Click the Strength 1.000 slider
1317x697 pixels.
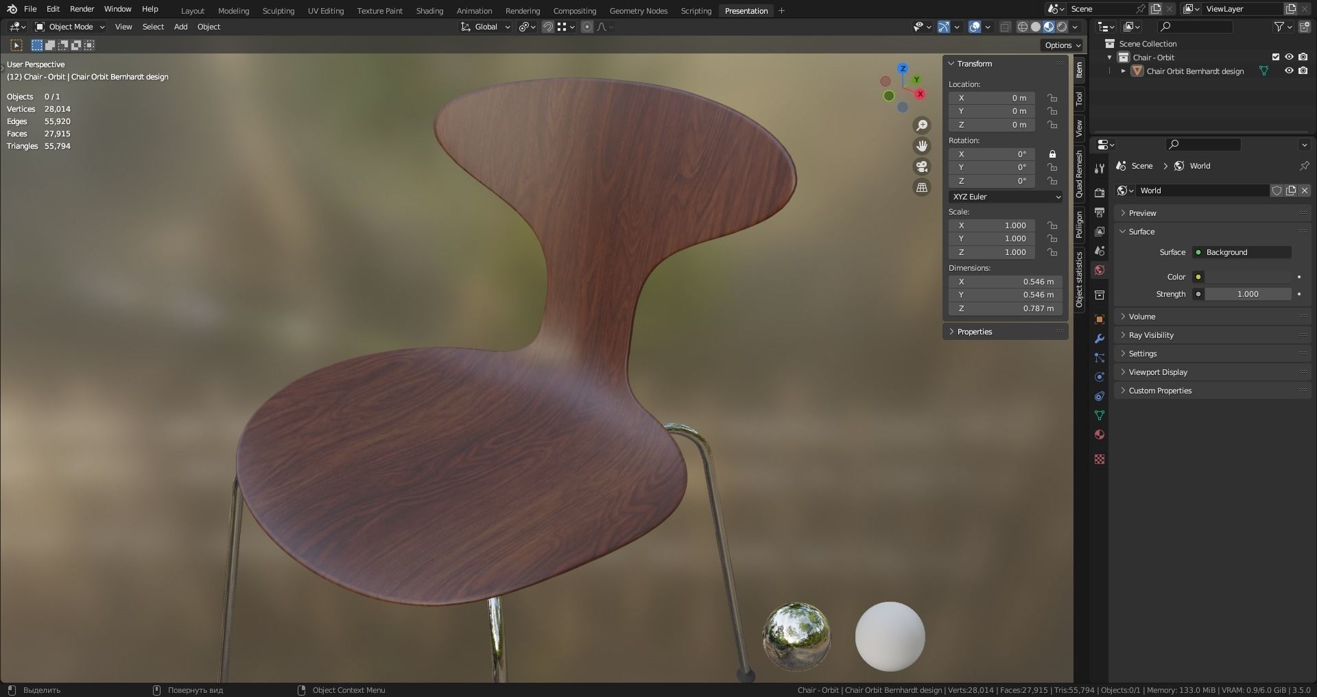pyautogui.click(x=1248, y=294)
